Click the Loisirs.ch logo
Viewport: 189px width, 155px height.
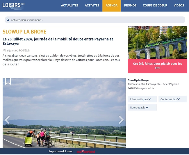click(14, 5)
